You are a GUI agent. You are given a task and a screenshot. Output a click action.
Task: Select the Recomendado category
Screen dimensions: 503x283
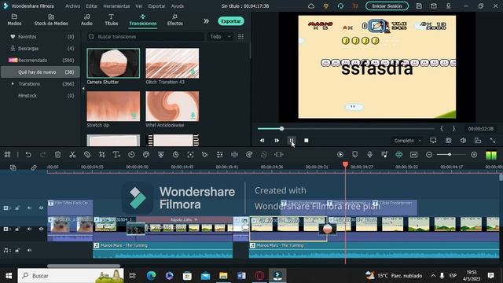[41, 60]
